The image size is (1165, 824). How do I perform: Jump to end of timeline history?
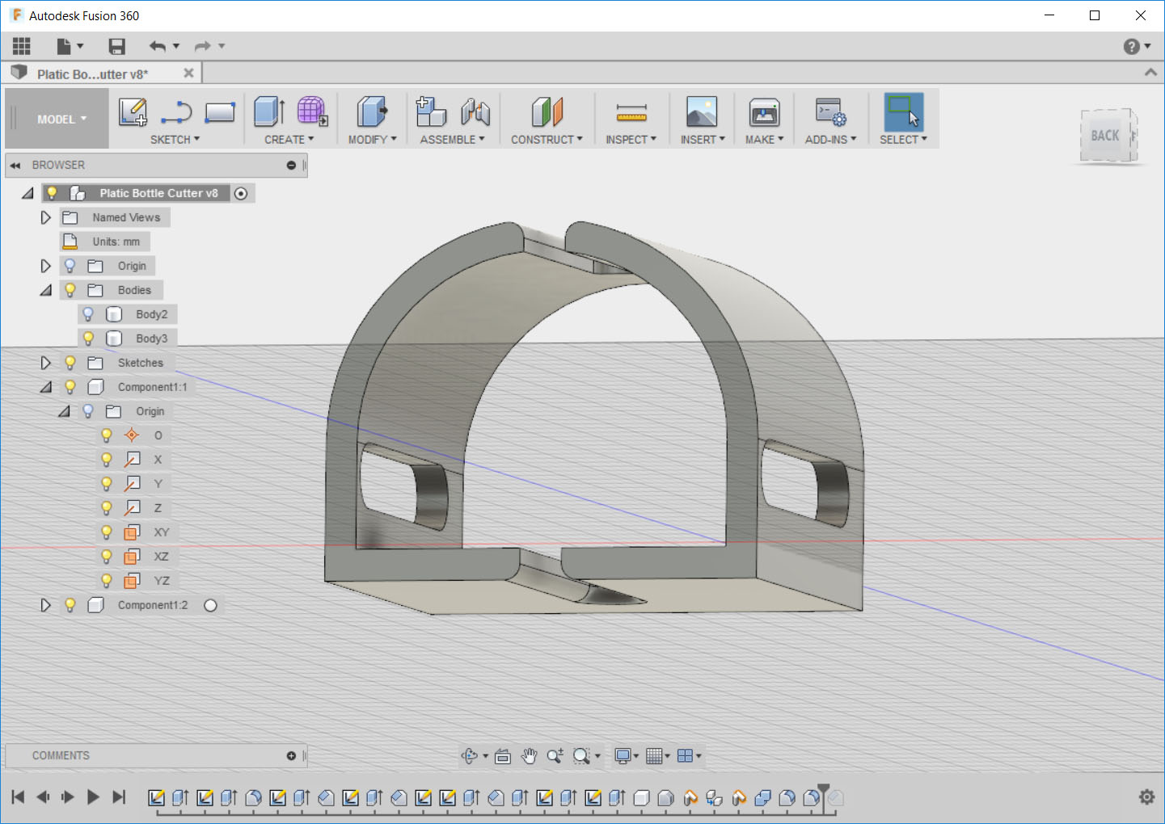[x=120, y=797]
